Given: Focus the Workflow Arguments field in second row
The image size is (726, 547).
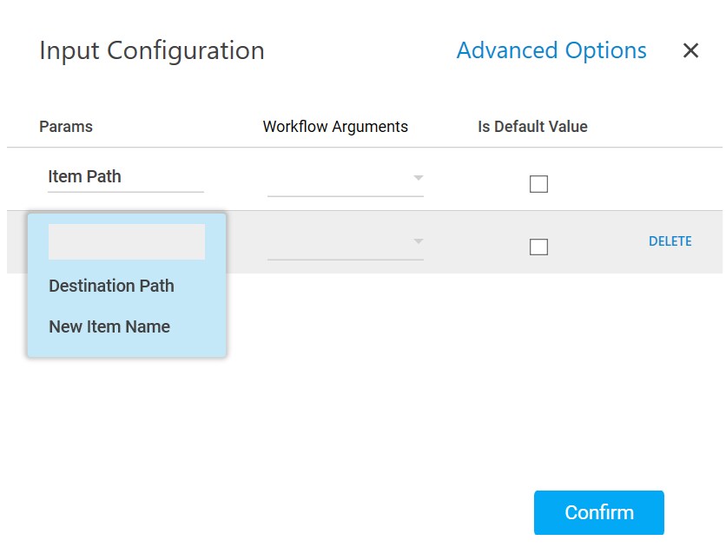Looking at the screenshot, I should coord(339,243).
